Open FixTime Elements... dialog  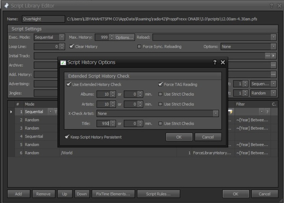click(113, 194)
